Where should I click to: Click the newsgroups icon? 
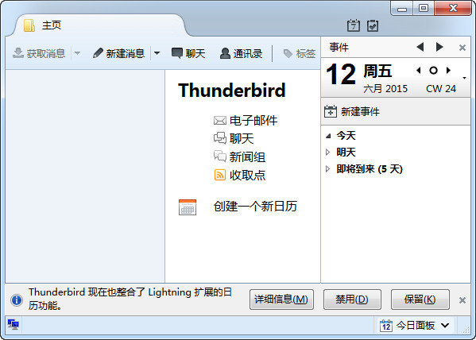220,156
